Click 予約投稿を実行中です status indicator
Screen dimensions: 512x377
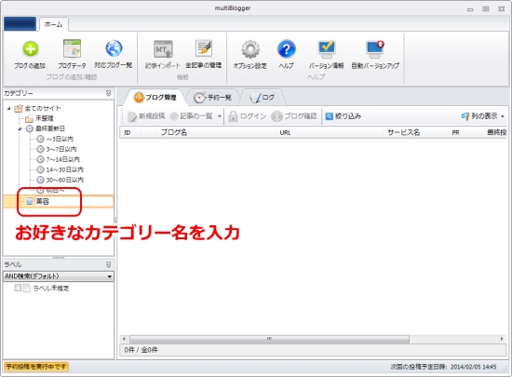coord(36,367)
